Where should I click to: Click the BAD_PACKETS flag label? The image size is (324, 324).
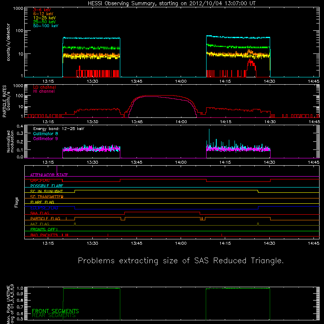(x=44, y=235)
